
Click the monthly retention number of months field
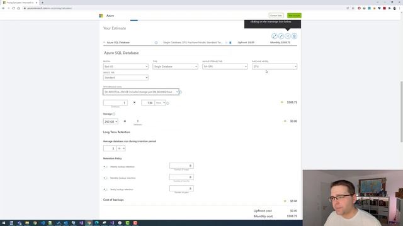[x=181, y=177]
